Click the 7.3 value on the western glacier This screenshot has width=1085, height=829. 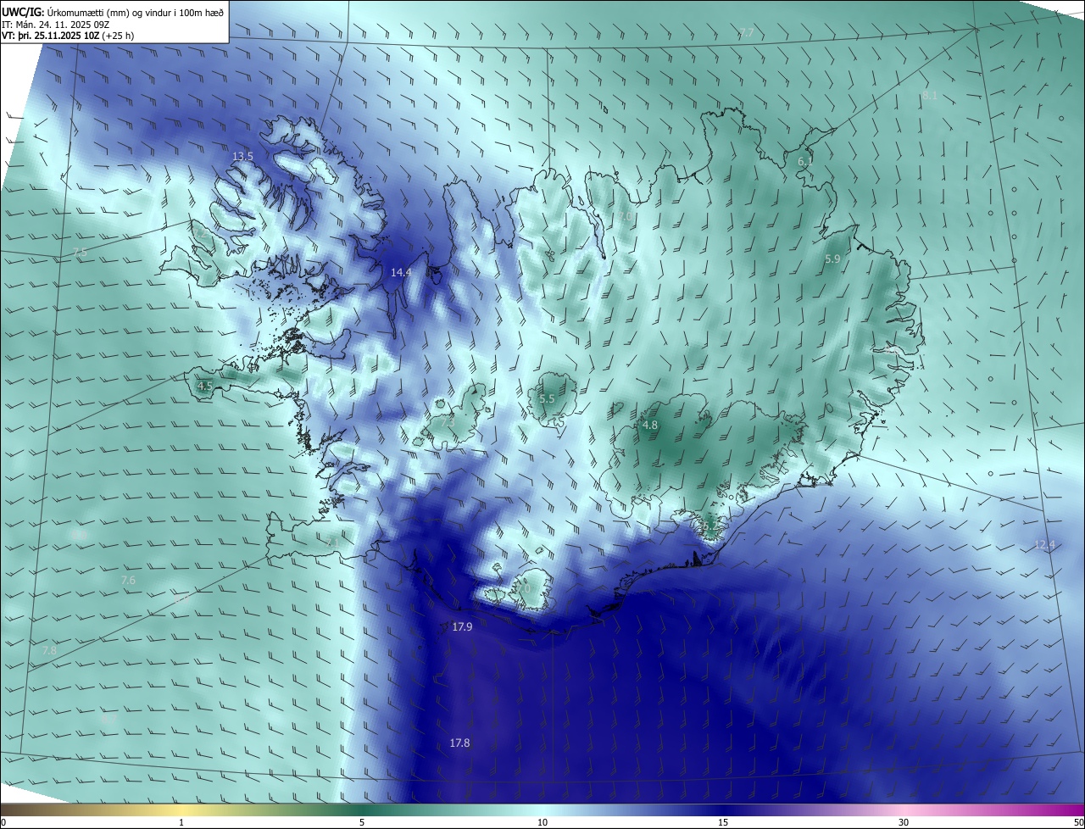(448, 421)
